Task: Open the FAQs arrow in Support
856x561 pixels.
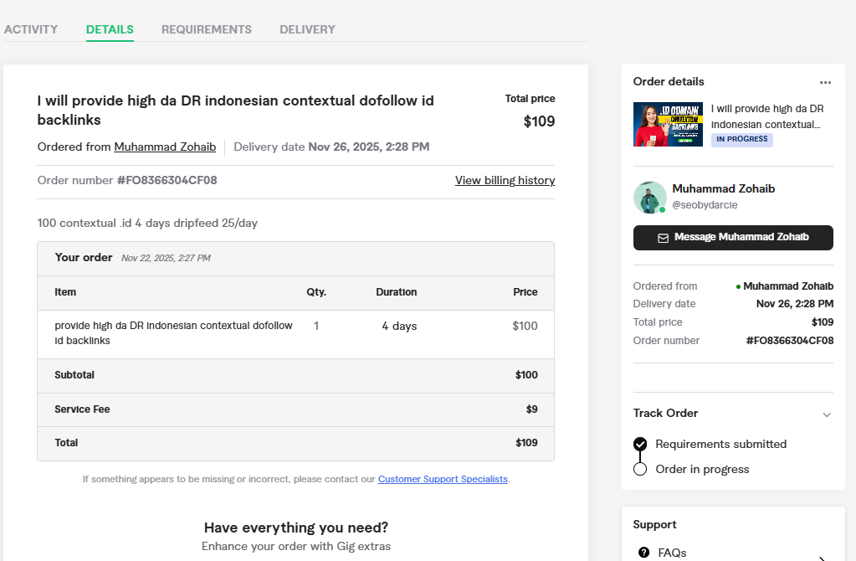Action: point(821,557)
